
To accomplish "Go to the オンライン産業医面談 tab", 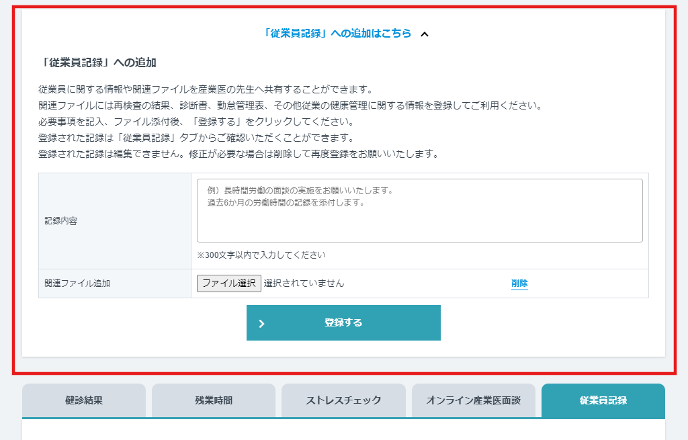I will [x=473, y=400].
